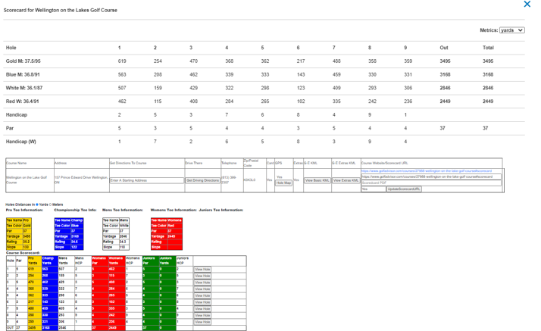The image size is (541, 331).
Task: Click the Womens Yards column header
Action: point(117,261)
